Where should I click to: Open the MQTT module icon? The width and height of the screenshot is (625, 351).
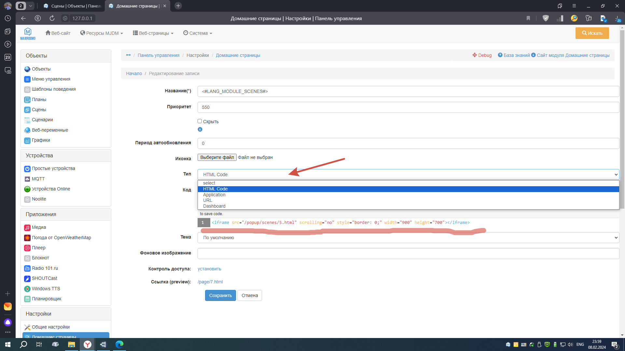click(27, 179)
